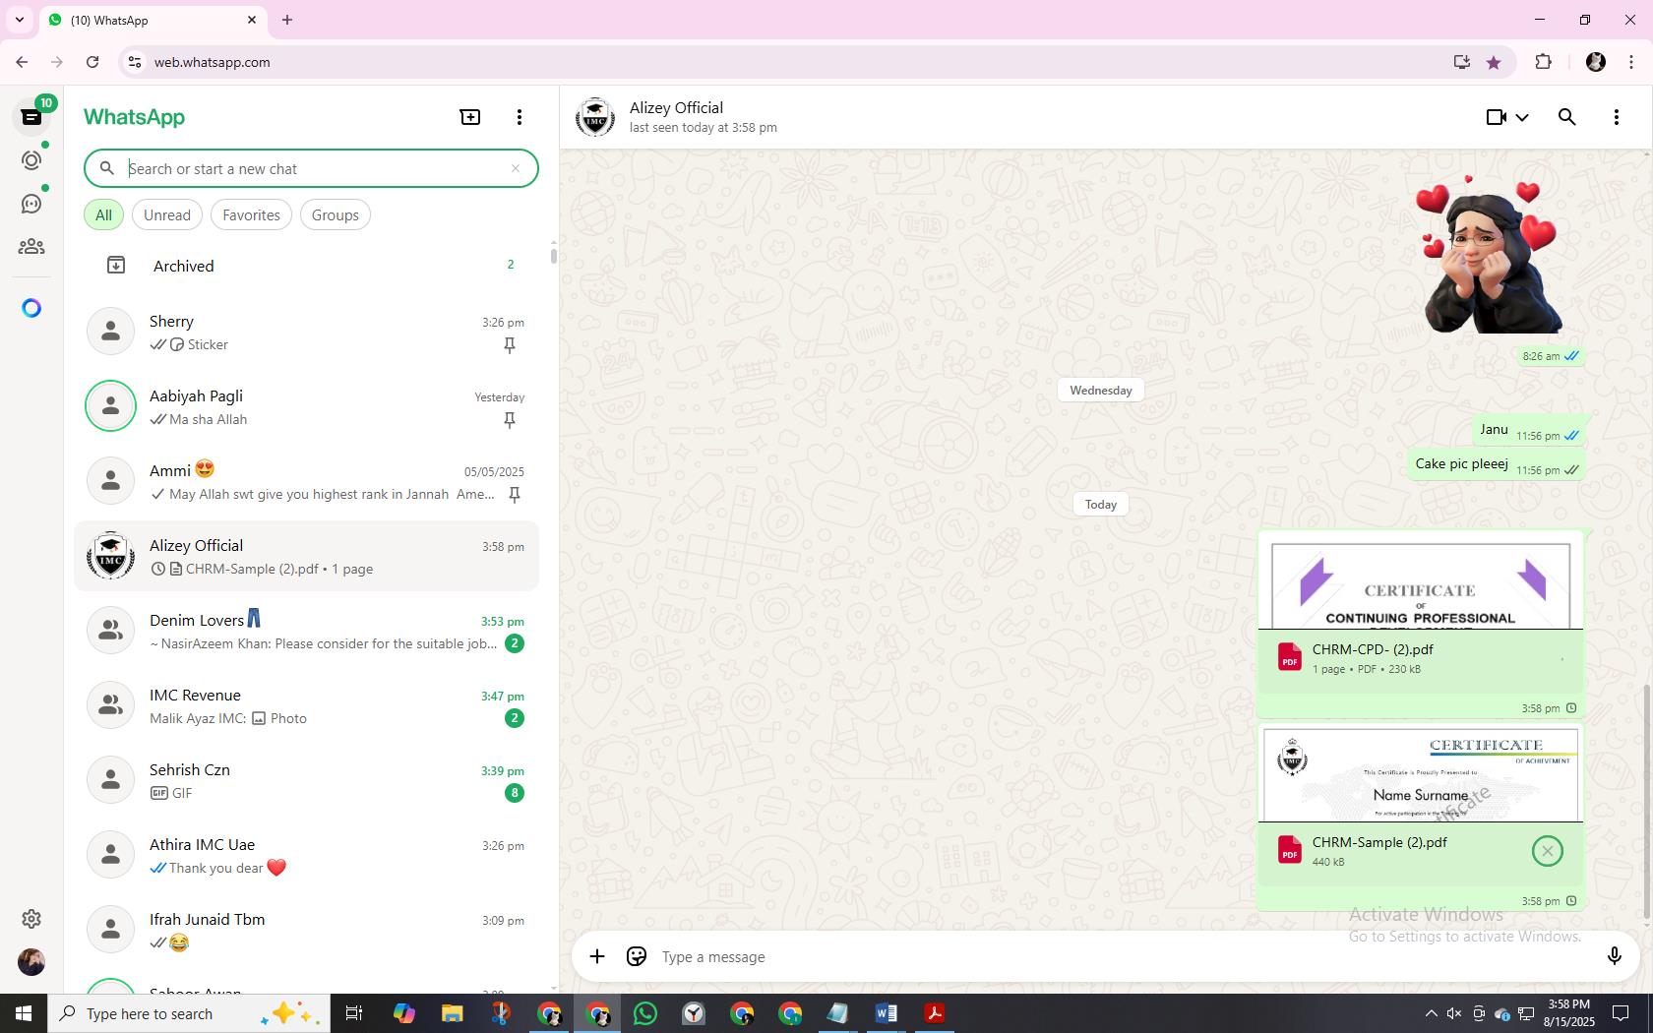Viewport: 1653px width, 1033px height.
Task: Open the Sherry chat
Action: (x=306, y=332)
